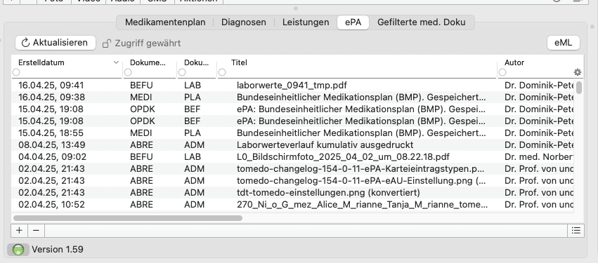Open the Gefilterte med. Doku tab

click(422, 22)
